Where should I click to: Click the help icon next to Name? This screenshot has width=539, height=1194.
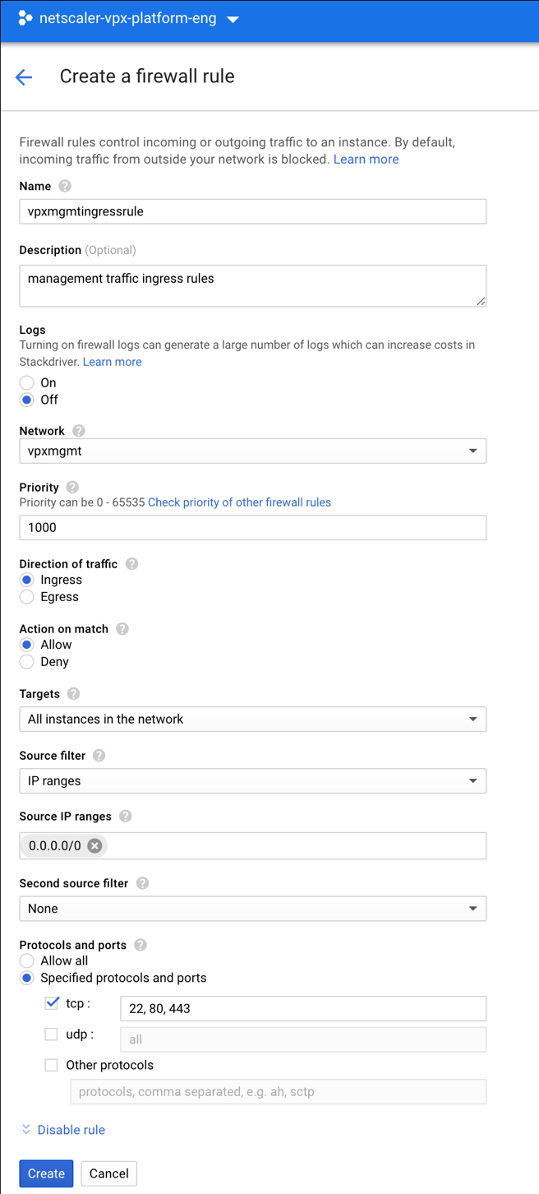click(65, 186)
